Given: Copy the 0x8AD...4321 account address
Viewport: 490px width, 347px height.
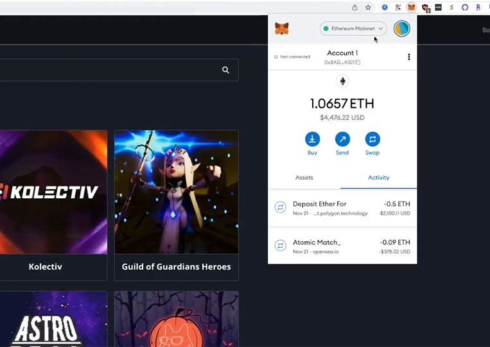Looking at the screenshot, I should [342, 62].
